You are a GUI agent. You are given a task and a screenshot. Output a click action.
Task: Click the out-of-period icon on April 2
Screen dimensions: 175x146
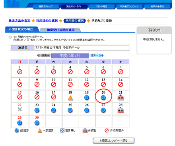pos(37,72)
